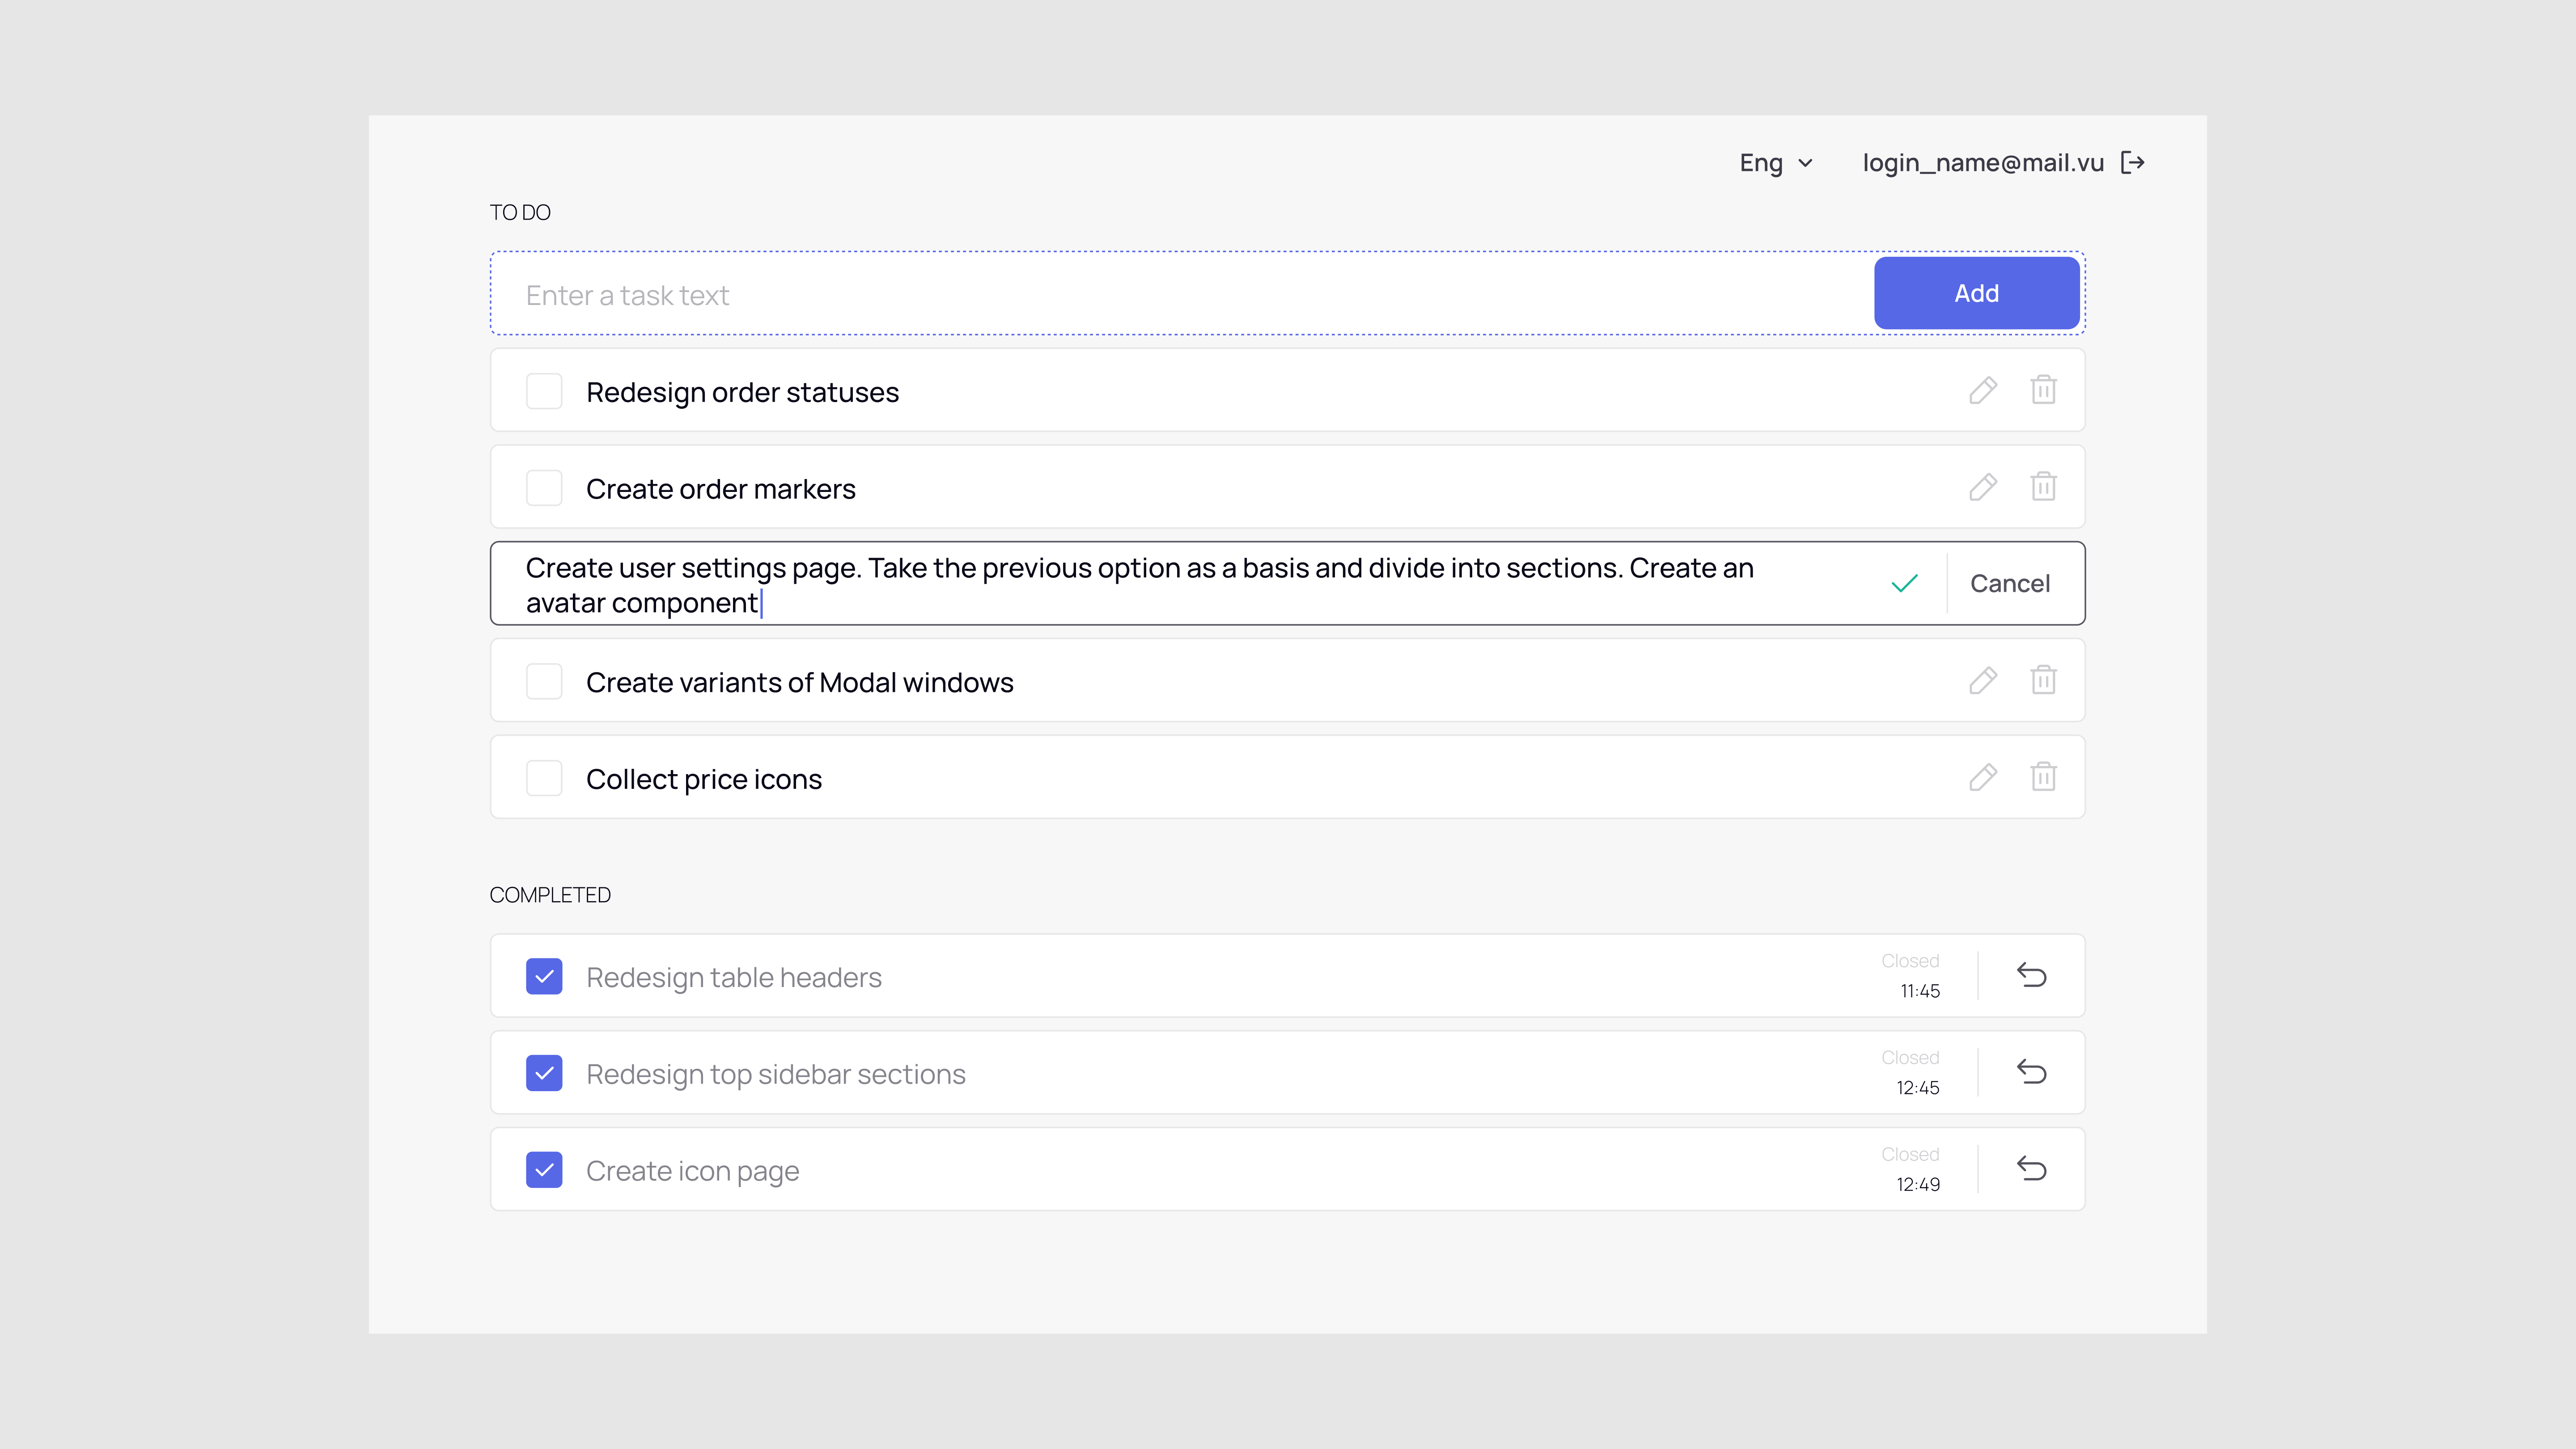Select Create variants of Modal windows text
Image resolution: width=2576 pixels, height=1449 pixels.
799,682
